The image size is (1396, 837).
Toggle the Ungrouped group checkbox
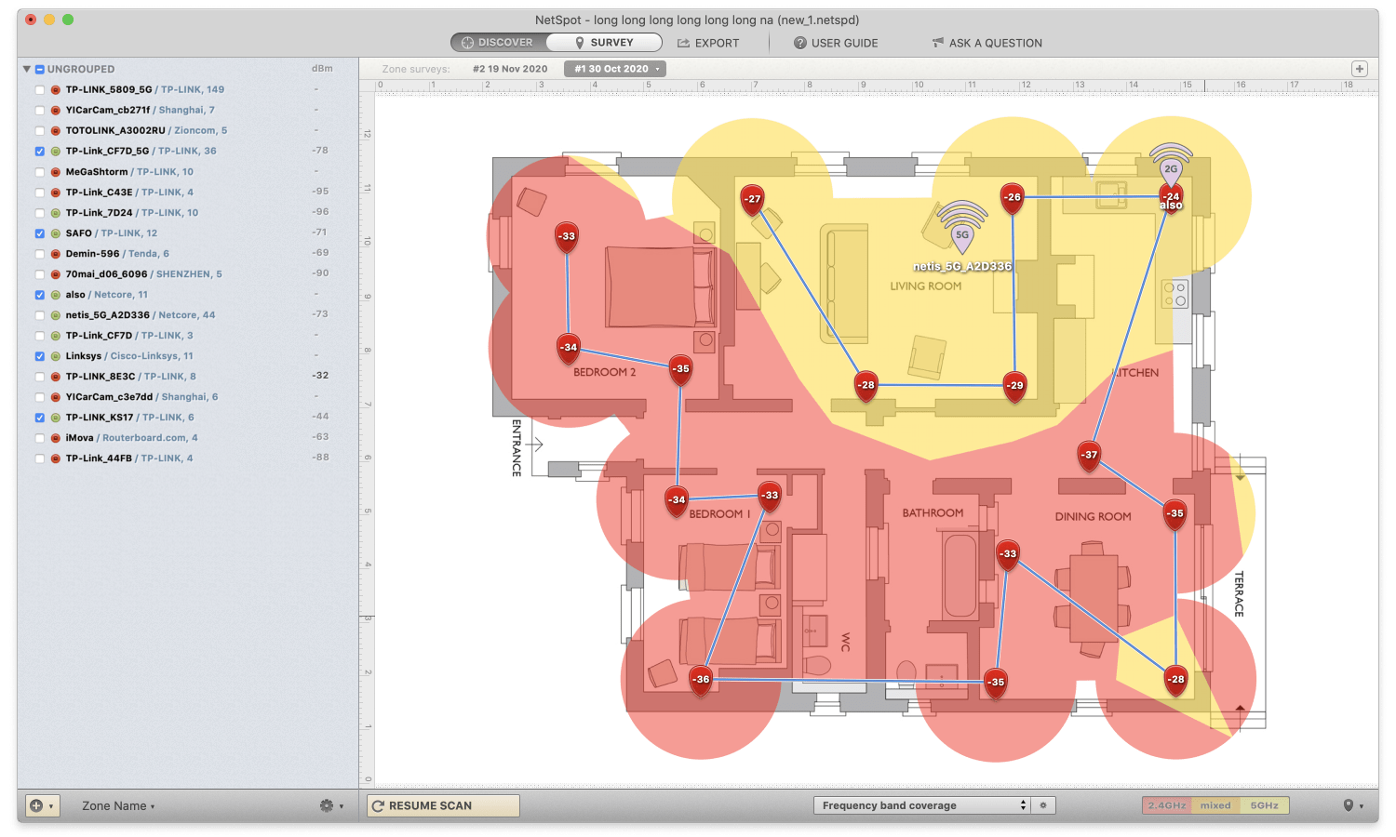(40, 70)
